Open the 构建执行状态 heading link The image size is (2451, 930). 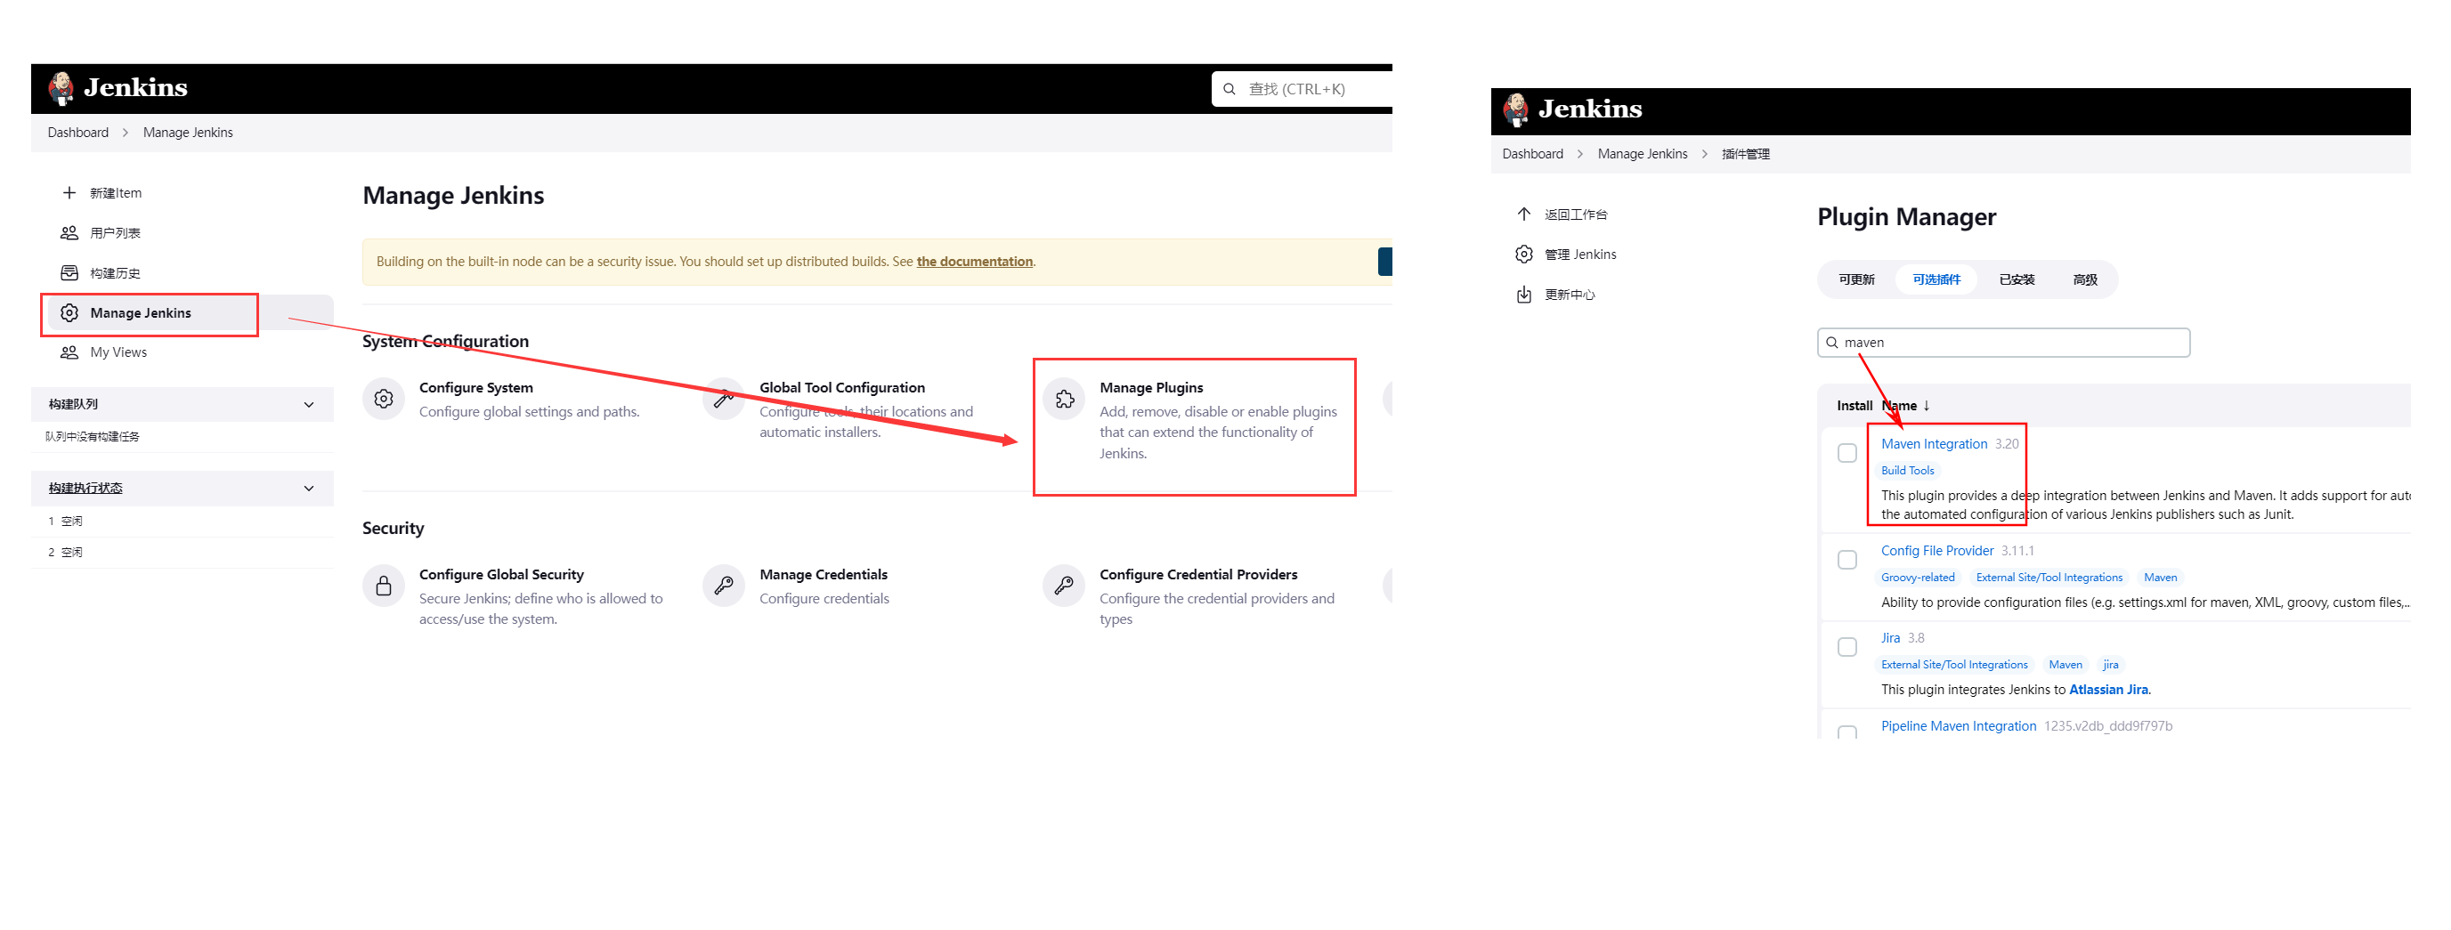(85, 489)
